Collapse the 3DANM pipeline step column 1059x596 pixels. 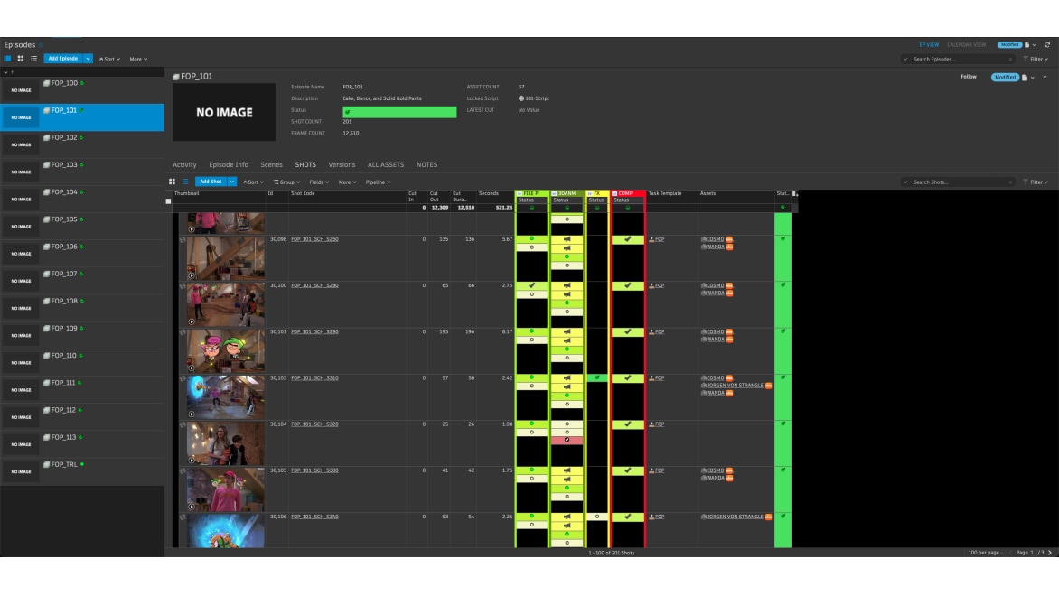554,193
